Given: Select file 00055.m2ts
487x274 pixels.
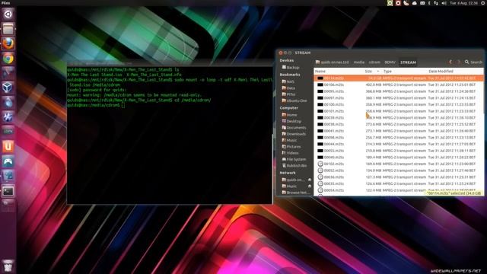Looking at the screenshot, I should point(399,151).
